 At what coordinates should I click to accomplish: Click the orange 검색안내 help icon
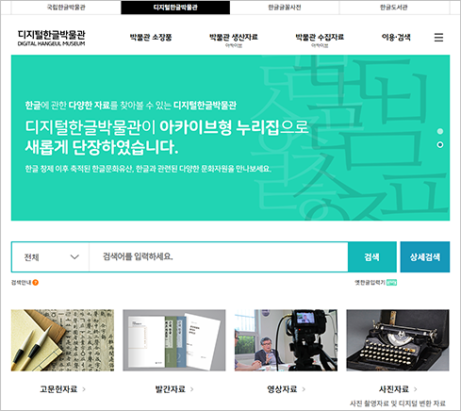pos(36,283)
